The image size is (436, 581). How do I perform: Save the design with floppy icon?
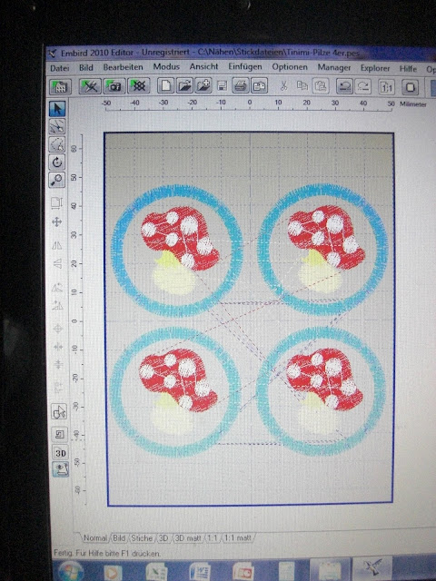click(x=222, y=86)
